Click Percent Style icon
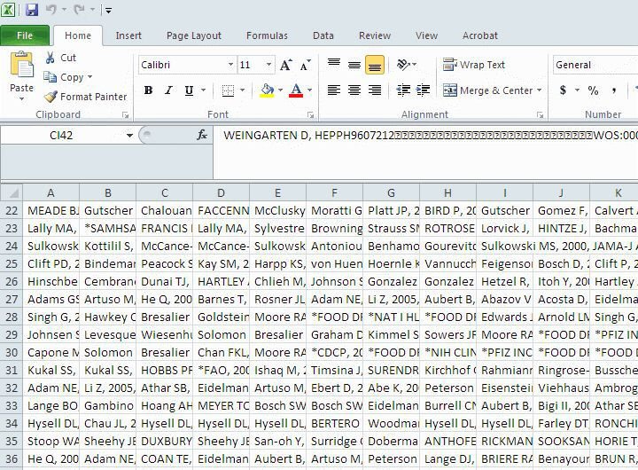This screenshot has width=638, height=470. click(x=593, y=90)
